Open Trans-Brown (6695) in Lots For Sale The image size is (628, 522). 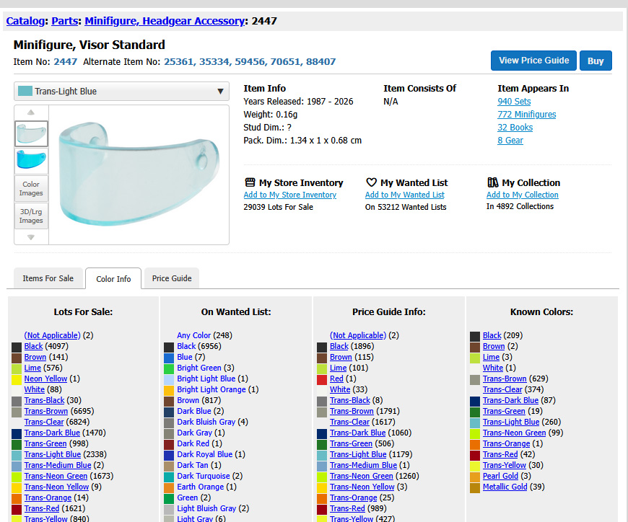46,411
